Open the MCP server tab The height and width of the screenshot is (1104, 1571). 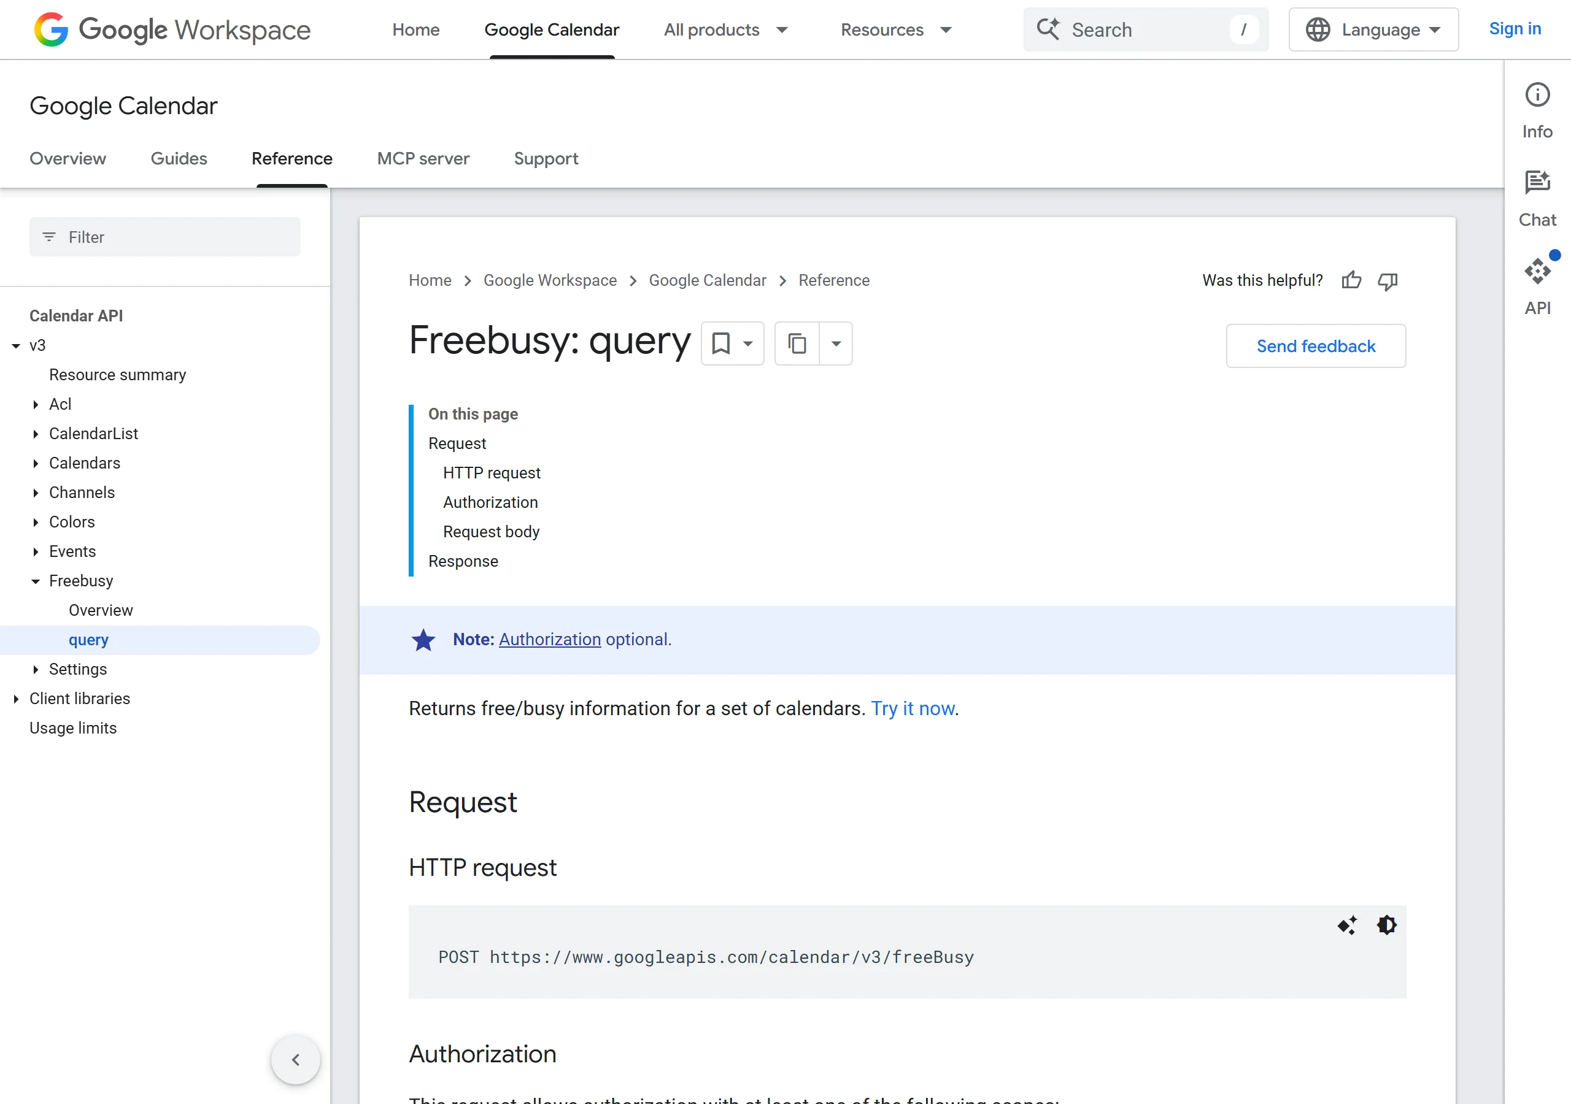click(x=423, y=158)
